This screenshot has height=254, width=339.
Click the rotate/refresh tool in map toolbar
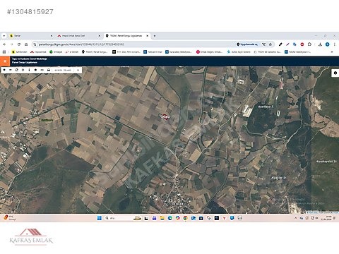17,70
